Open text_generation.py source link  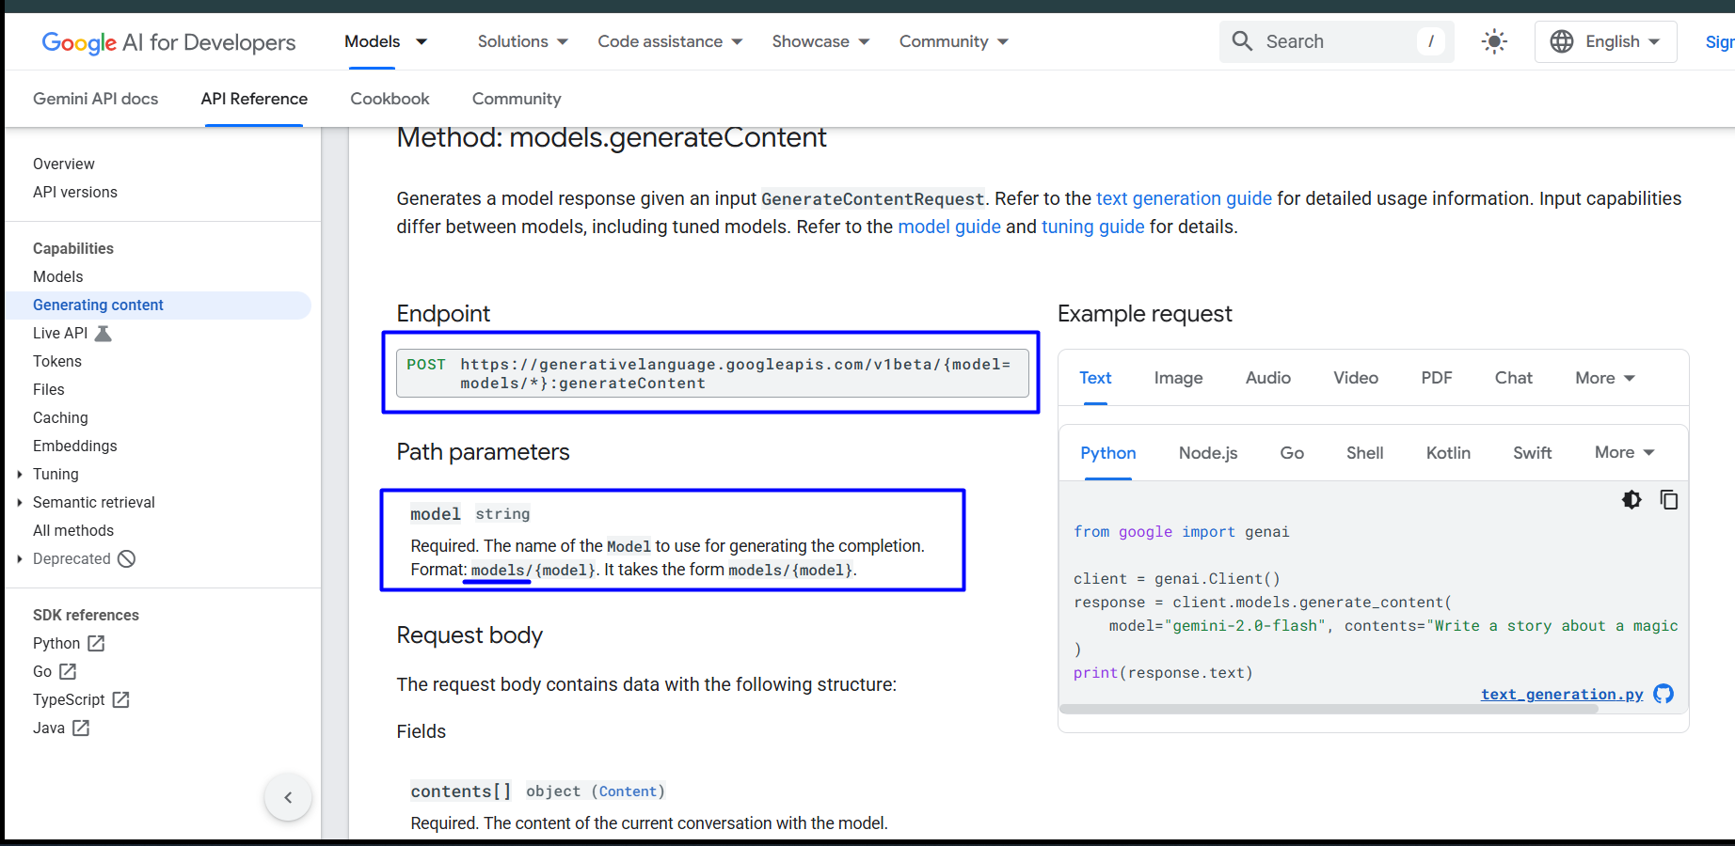click(1562, 695)
